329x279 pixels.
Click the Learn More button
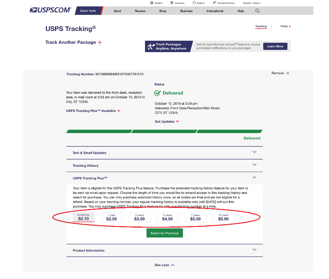[x=275, y=46]
